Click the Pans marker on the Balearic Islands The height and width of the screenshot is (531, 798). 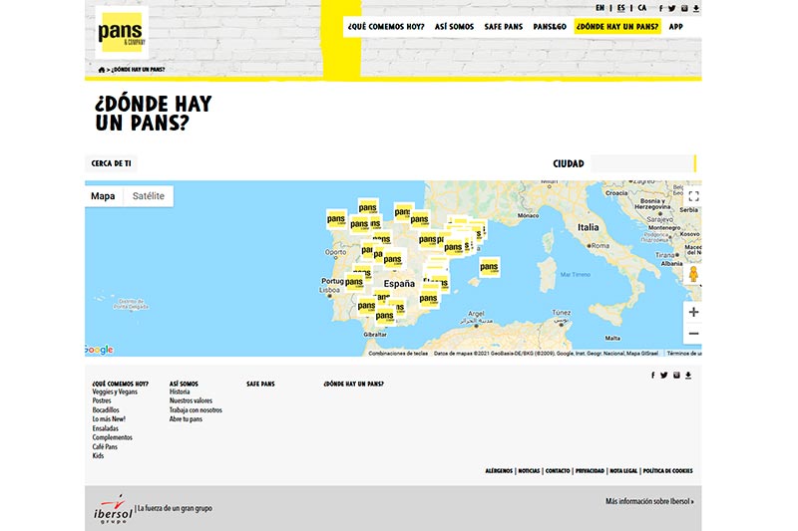pos(489,267)
